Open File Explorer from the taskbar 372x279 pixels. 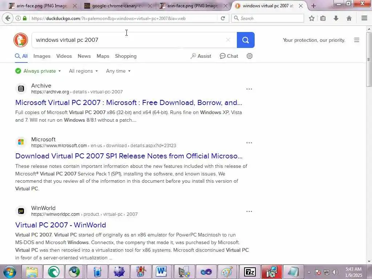tap(32, 272)
